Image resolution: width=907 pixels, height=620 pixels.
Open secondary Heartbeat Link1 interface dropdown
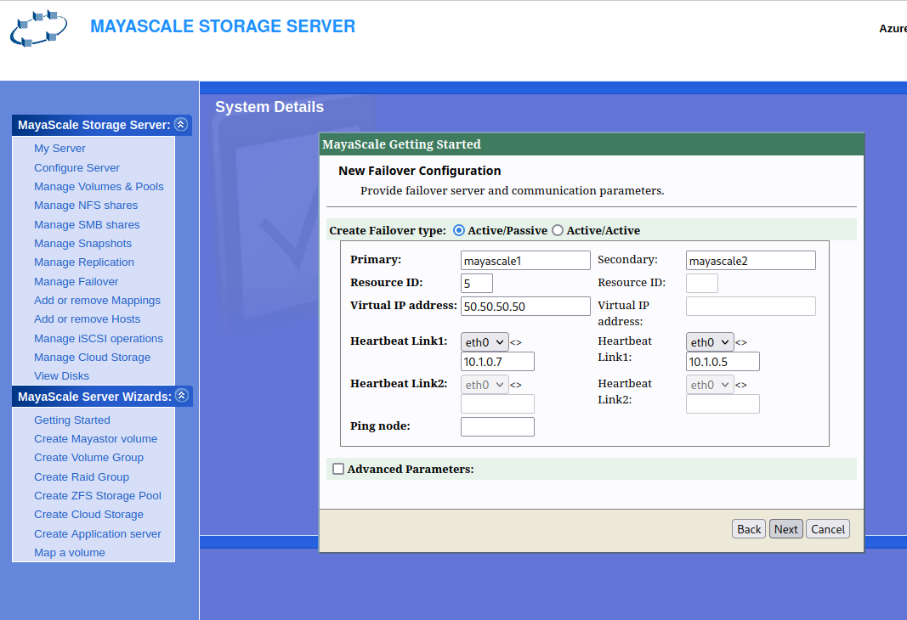(710, 341)
